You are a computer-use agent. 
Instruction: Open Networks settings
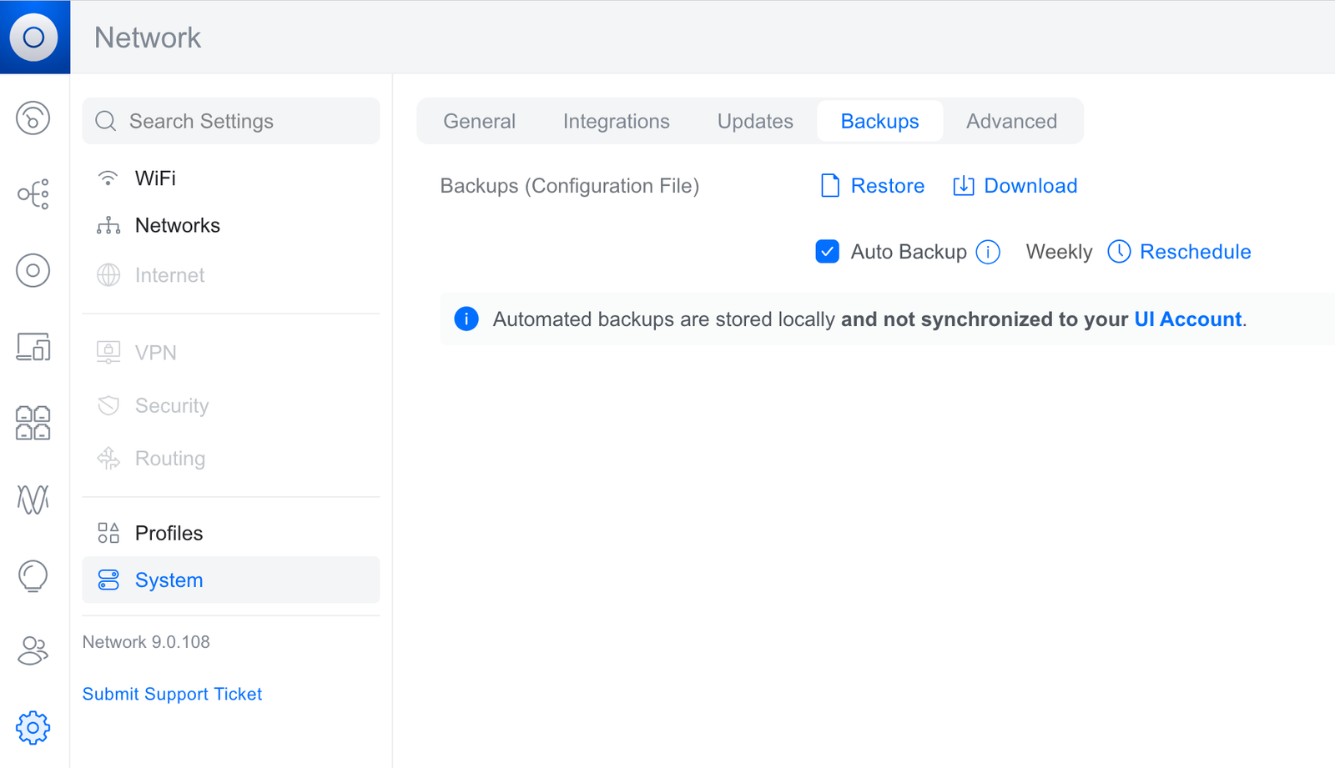pos(177,224)
